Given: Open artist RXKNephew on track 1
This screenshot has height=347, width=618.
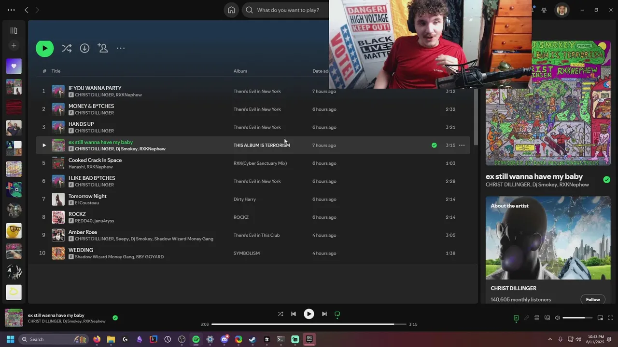Looking at the screenshot, I should (x=129, y=95).
